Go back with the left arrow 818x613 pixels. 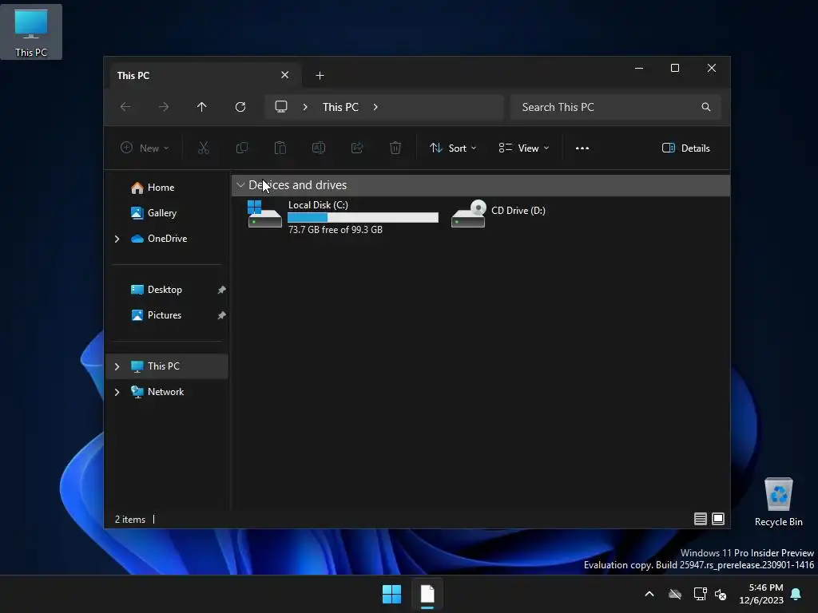[x=125, y=107]
